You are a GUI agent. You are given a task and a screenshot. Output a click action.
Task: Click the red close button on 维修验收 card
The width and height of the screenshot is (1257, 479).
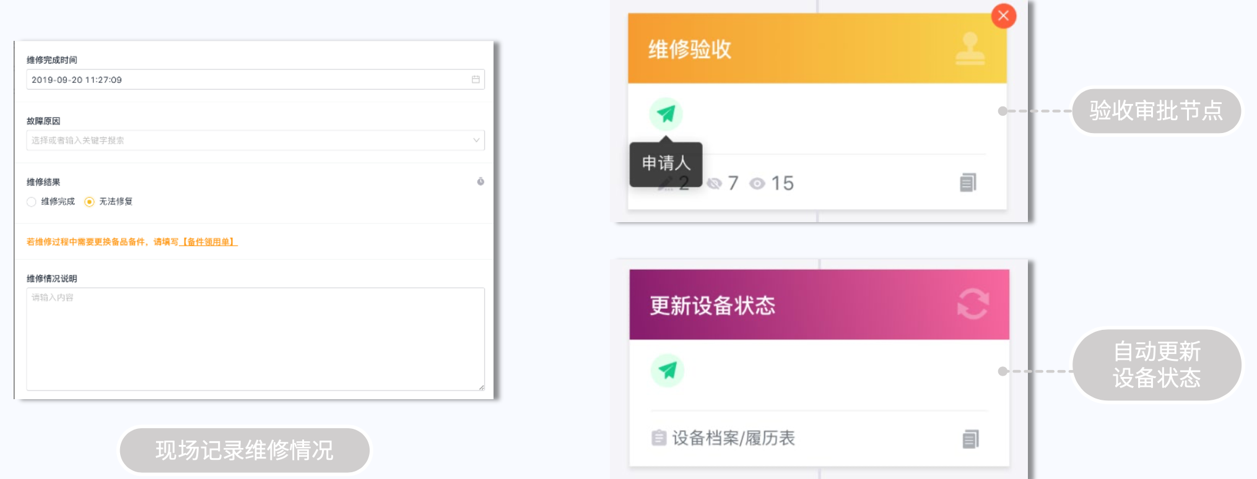pyautogui.click(x=1004, y=15)
